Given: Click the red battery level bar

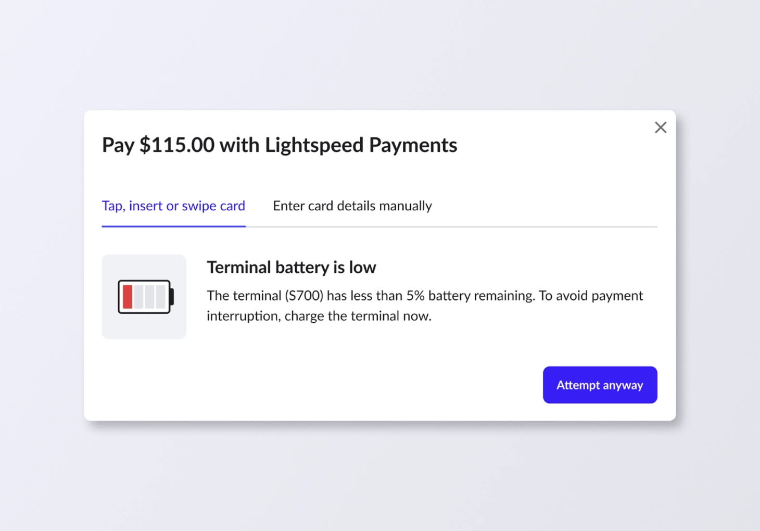Looking at the screenshot, I should (128, 297).
